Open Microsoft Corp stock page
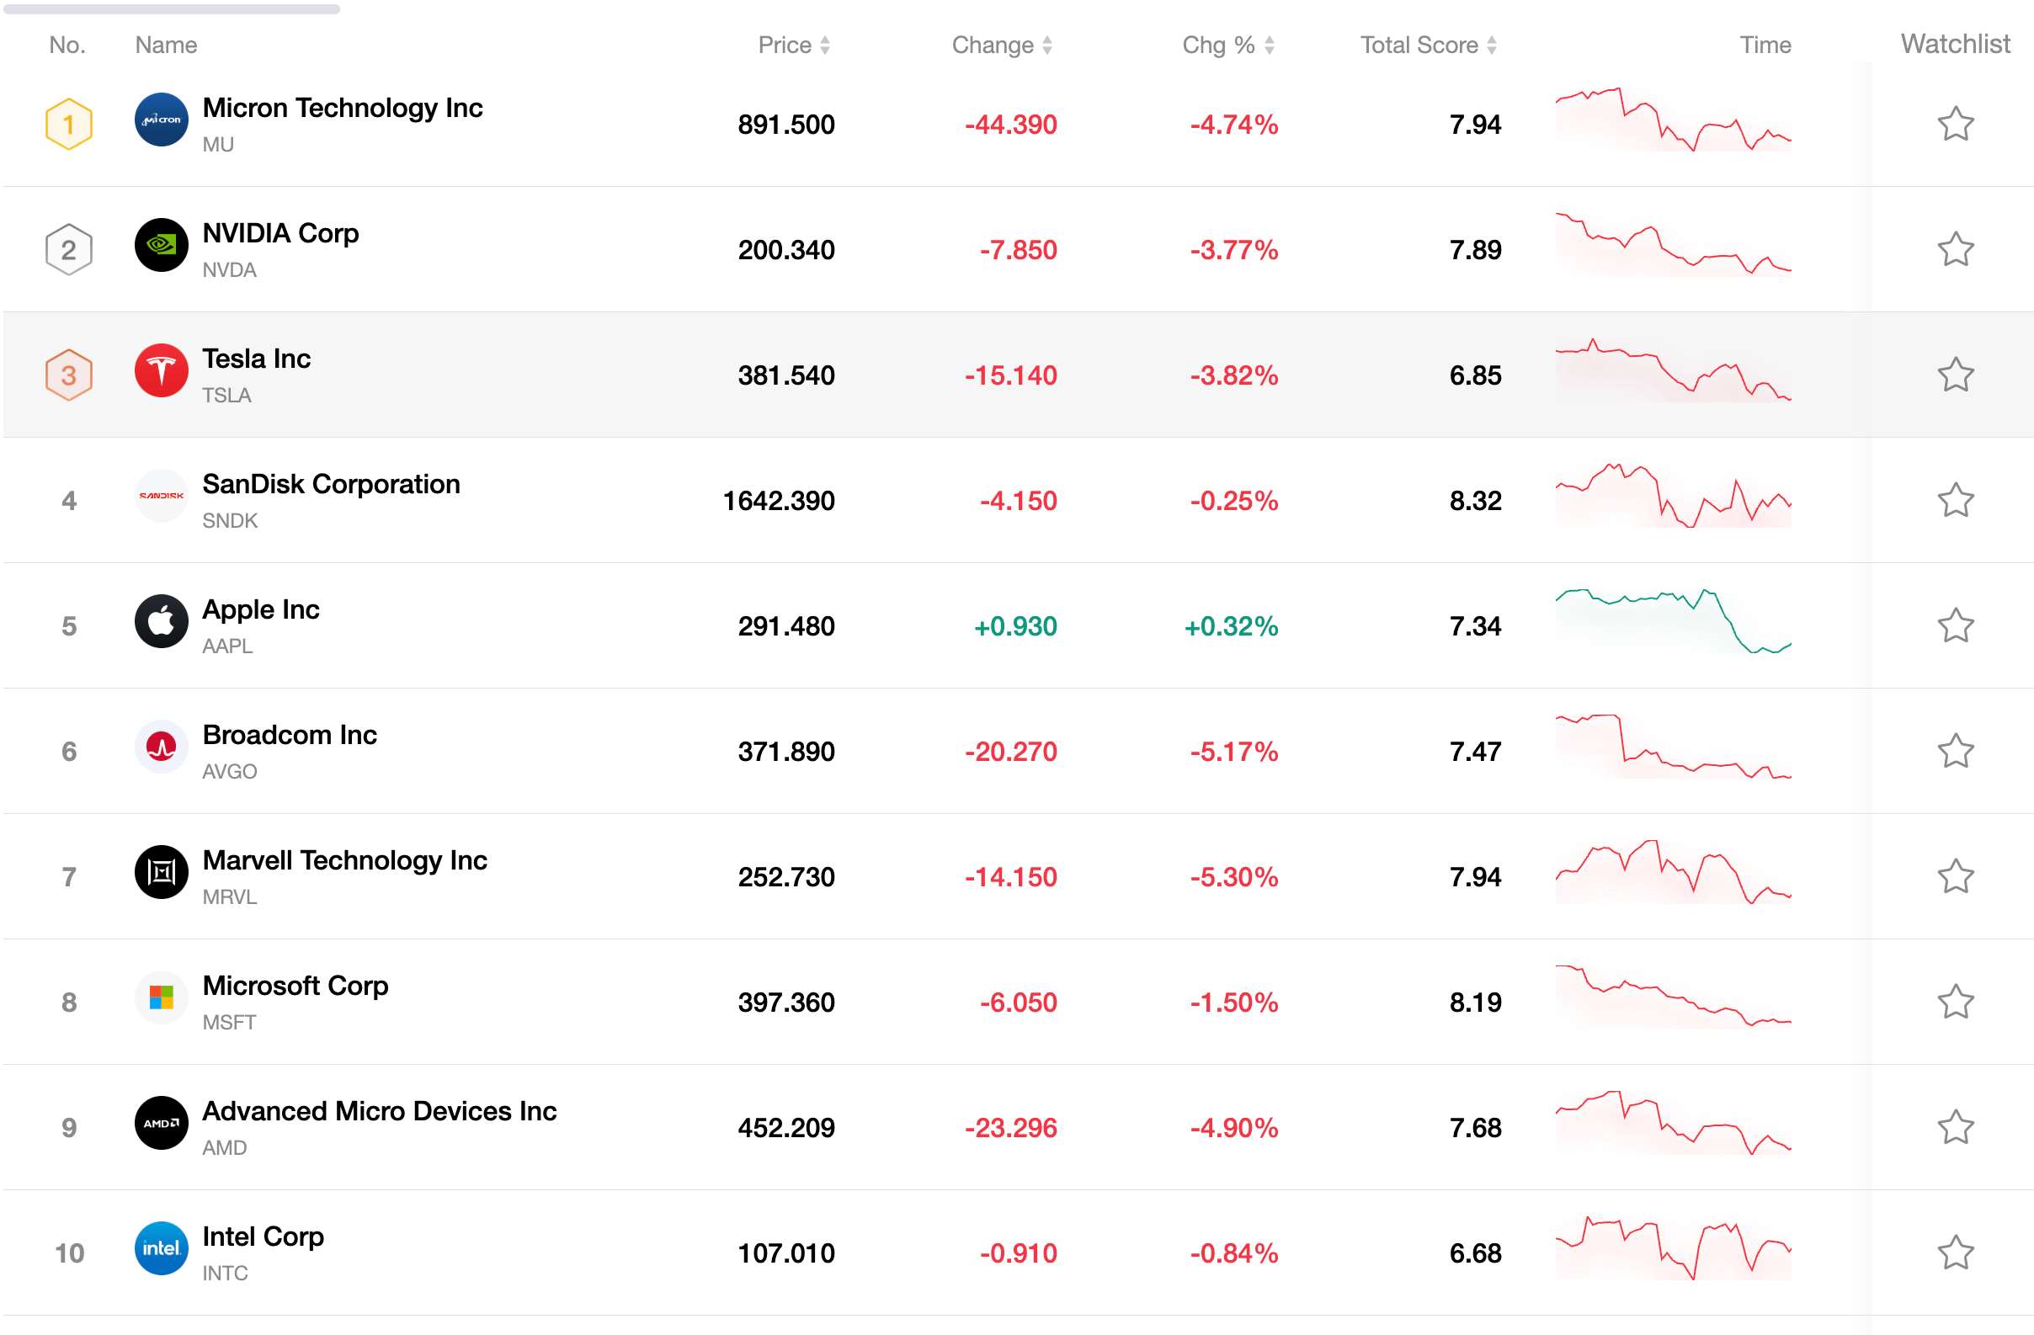This screenshot has height=1335, width=2034. pos(295,987)
